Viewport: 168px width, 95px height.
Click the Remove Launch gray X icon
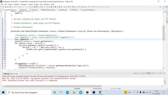[137, 73]
